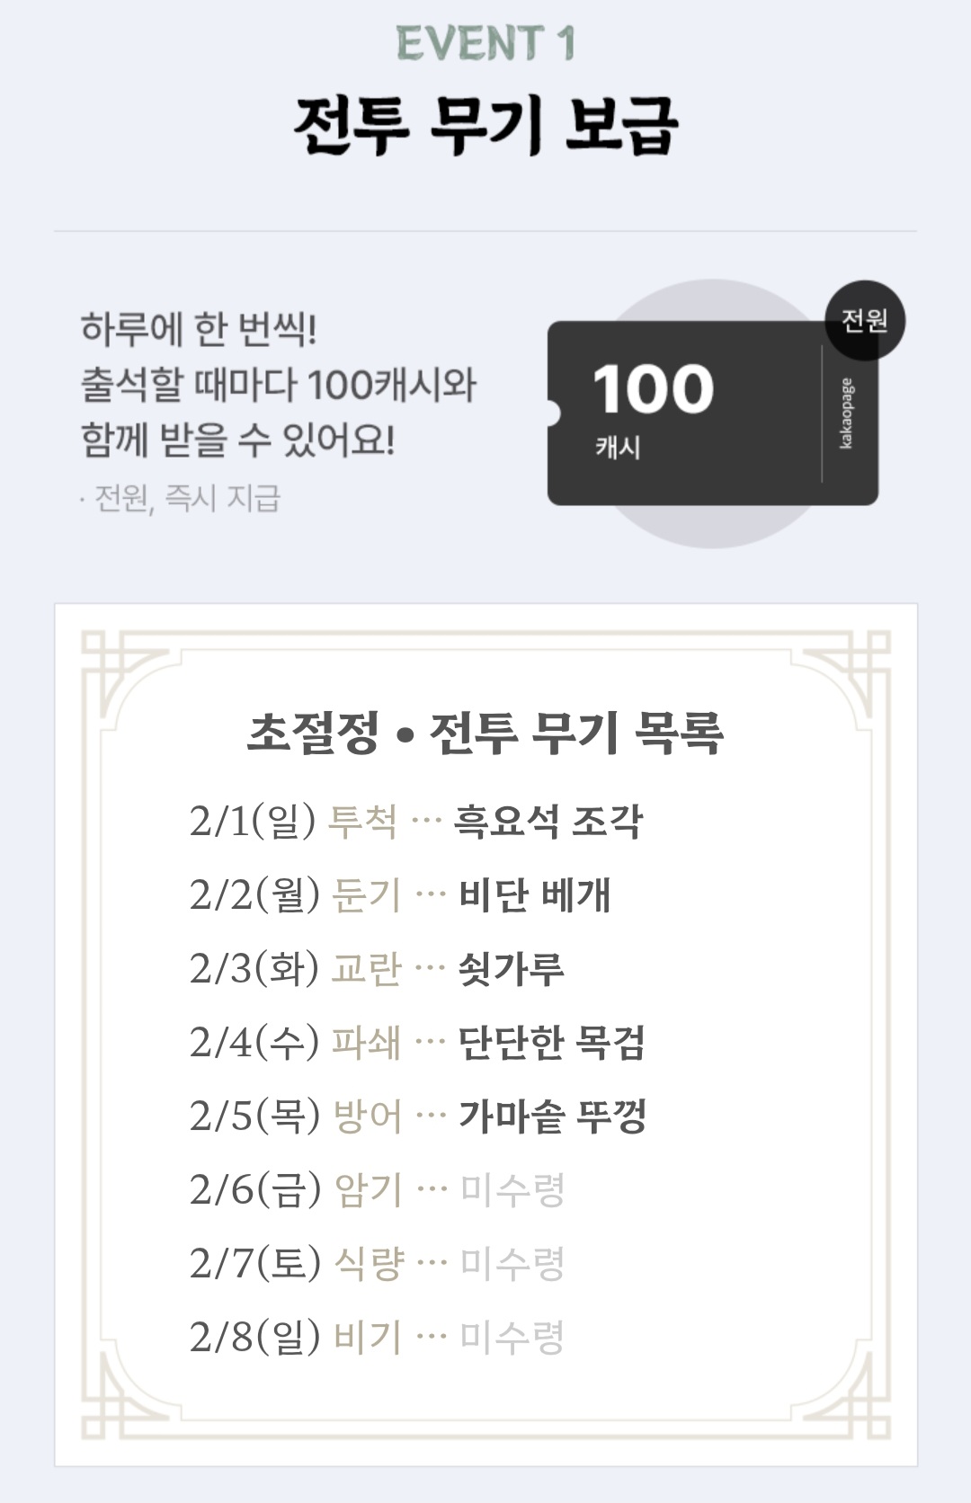Screen dimensions: 971x1503
Task: Tap the 암기 category label
Action: [x=368, y=1189]
